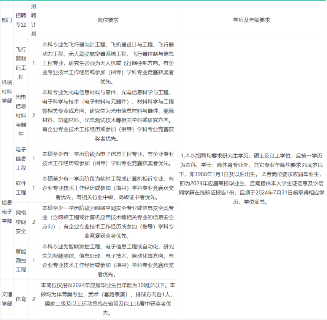Select the plan number for 智能测控工程
This screenshot has height=320, width=327.
[33, 260]
